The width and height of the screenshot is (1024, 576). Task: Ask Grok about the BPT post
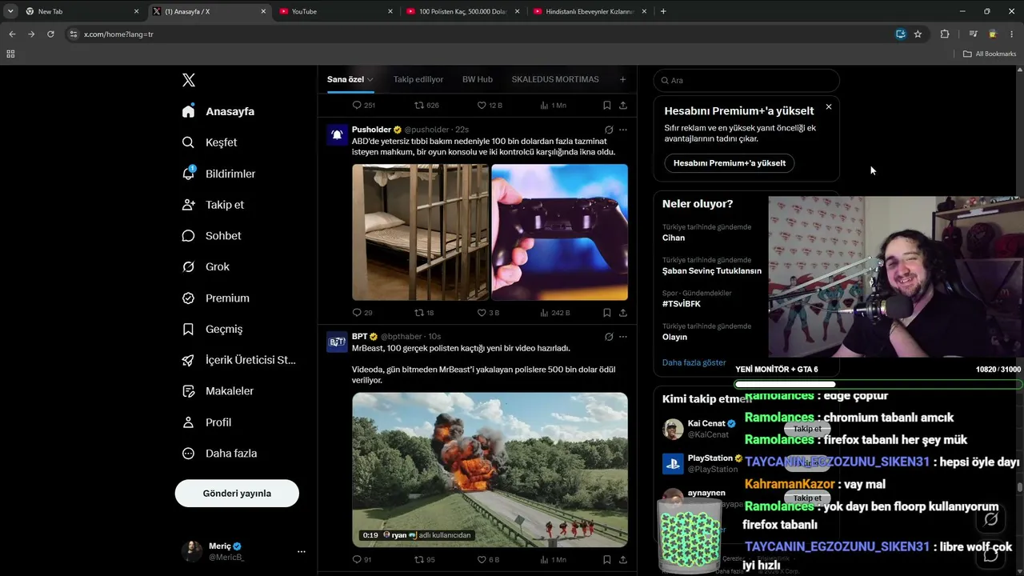coord(609,337)
